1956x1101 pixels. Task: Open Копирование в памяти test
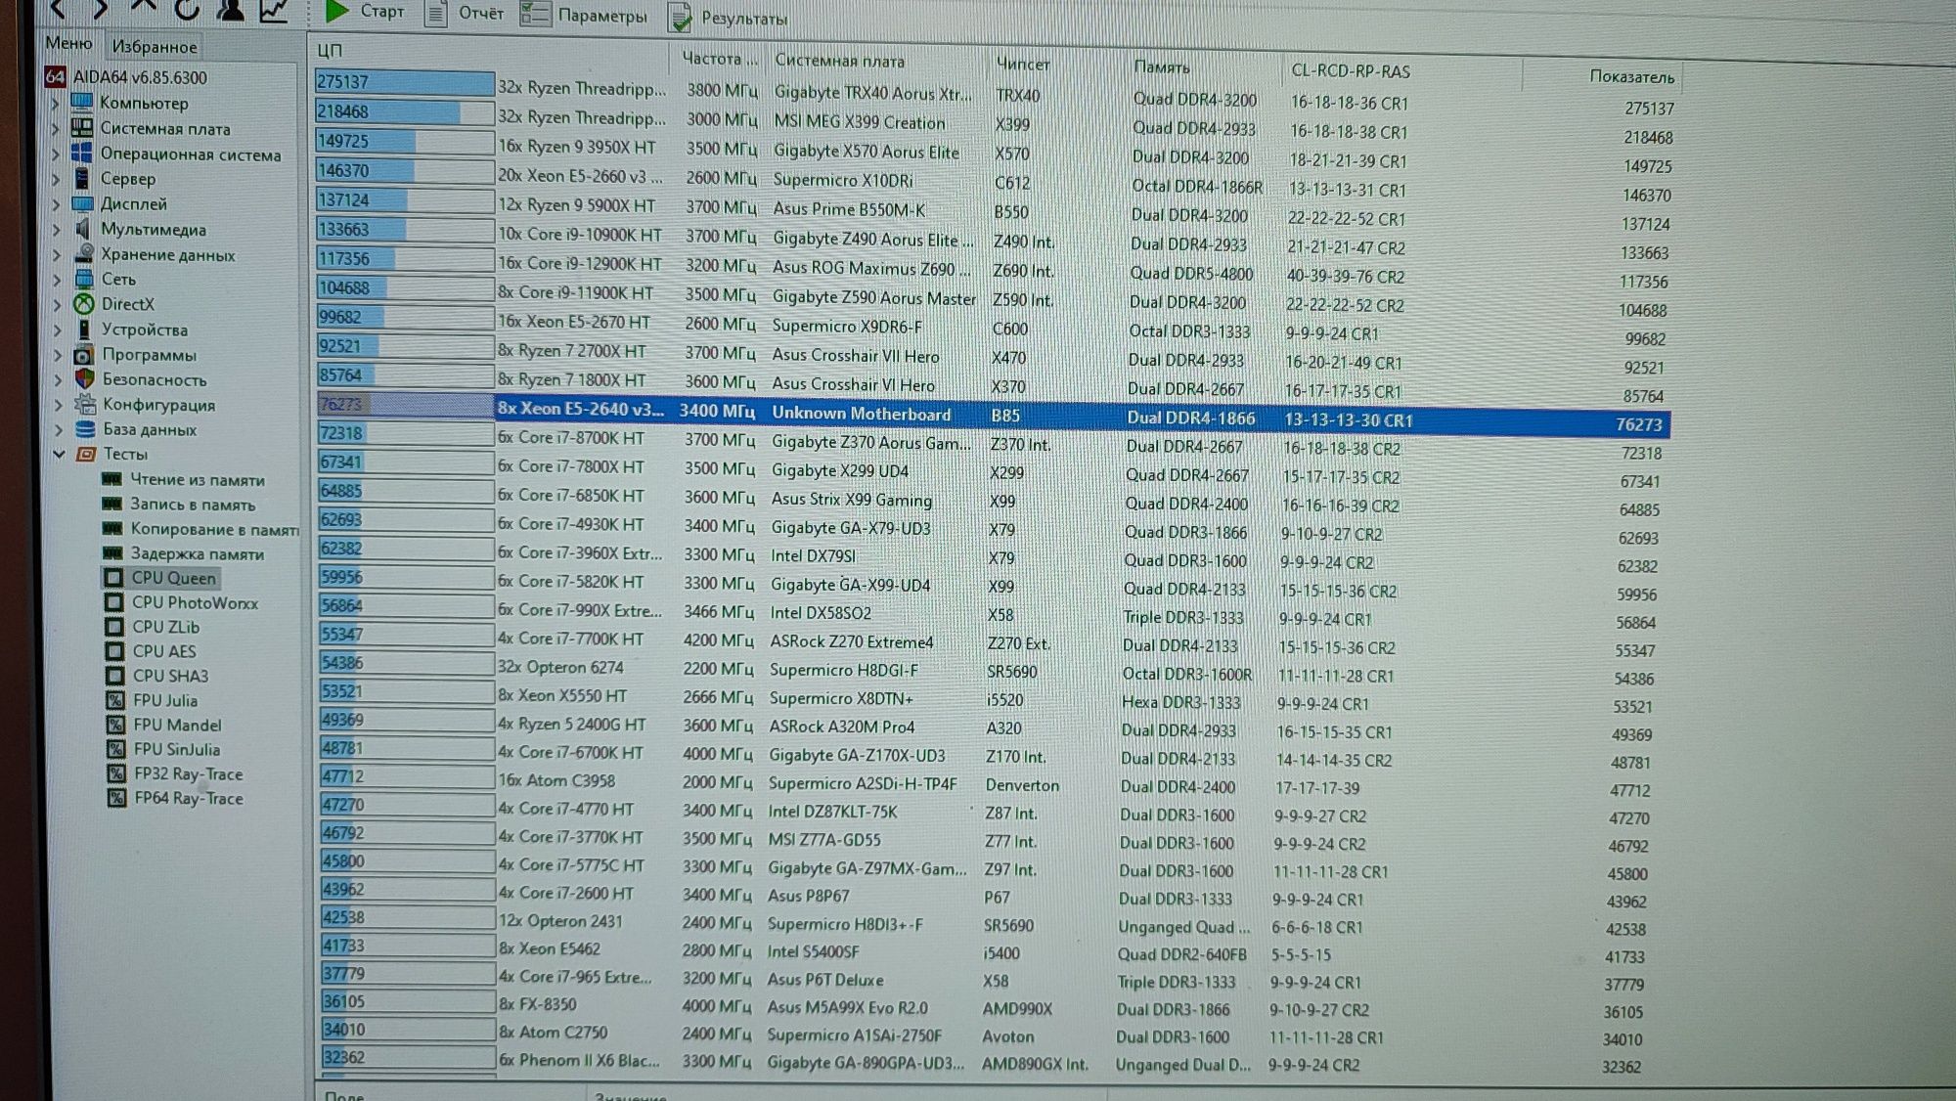point(214,529)
